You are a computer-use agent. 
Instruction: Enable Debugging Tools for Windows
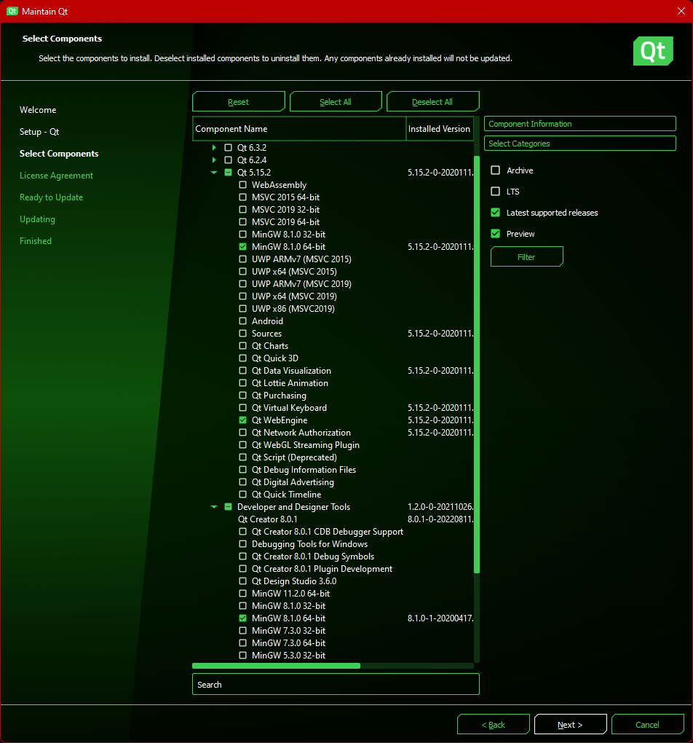tap(243, 543)
